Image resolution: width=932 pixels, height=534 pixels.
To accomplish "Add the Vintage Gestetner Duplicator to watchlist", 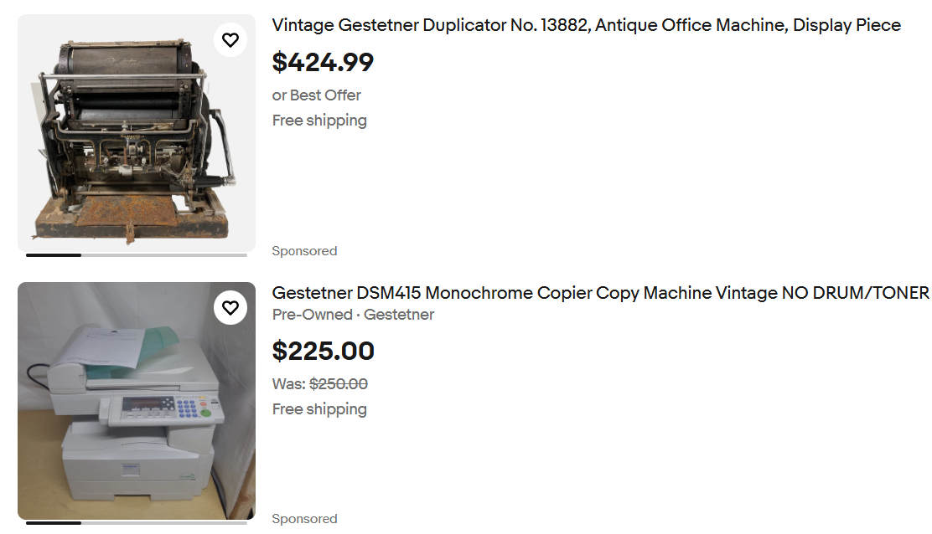I will tap(230, 39).
